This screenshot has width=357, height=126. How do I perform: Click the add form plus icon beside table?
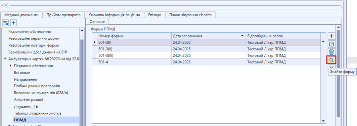331,36
